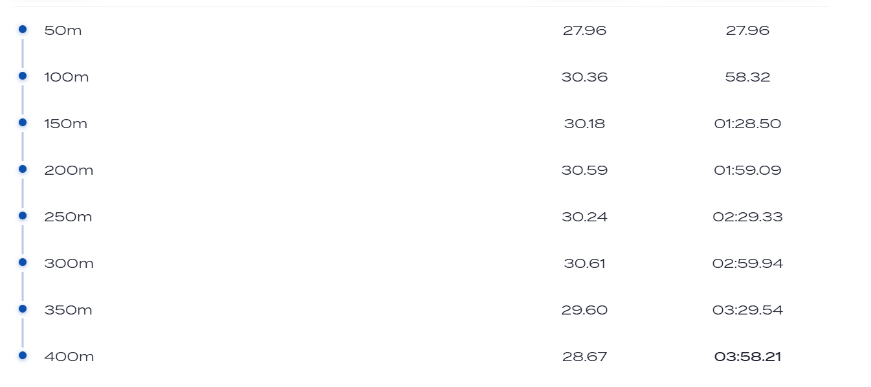Image resolution: width=871 pixels, height=387 pixels.
Task: Click the 400m timeline dot
Action: (x=23, y=355)
